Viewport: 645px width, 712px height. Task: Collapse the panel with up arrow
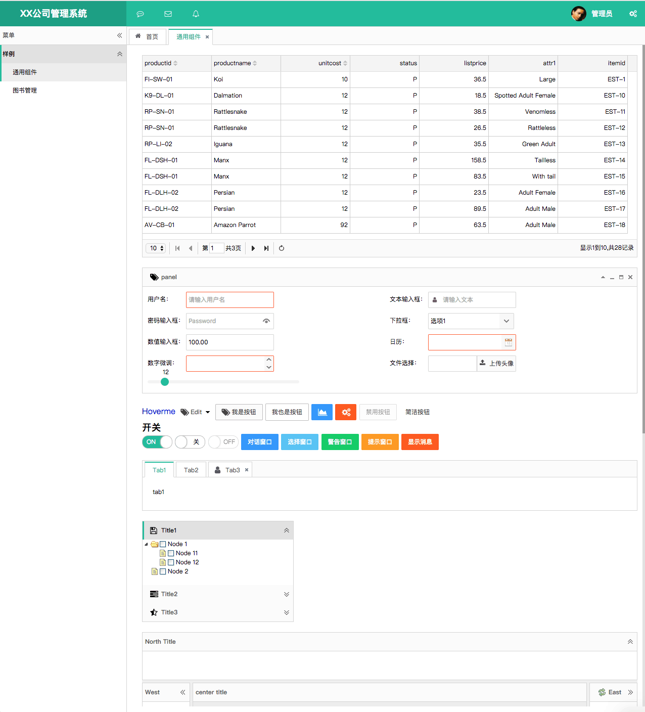(x=603, y=277)
